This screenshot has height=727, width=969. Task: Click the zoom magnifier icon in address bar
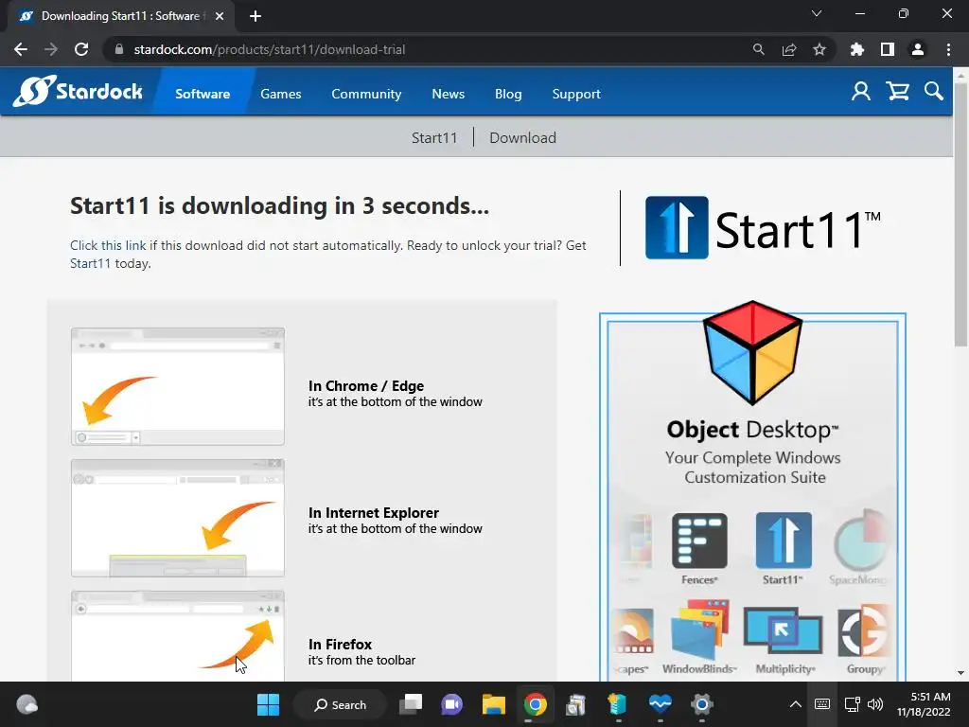(x=758, y=49)
